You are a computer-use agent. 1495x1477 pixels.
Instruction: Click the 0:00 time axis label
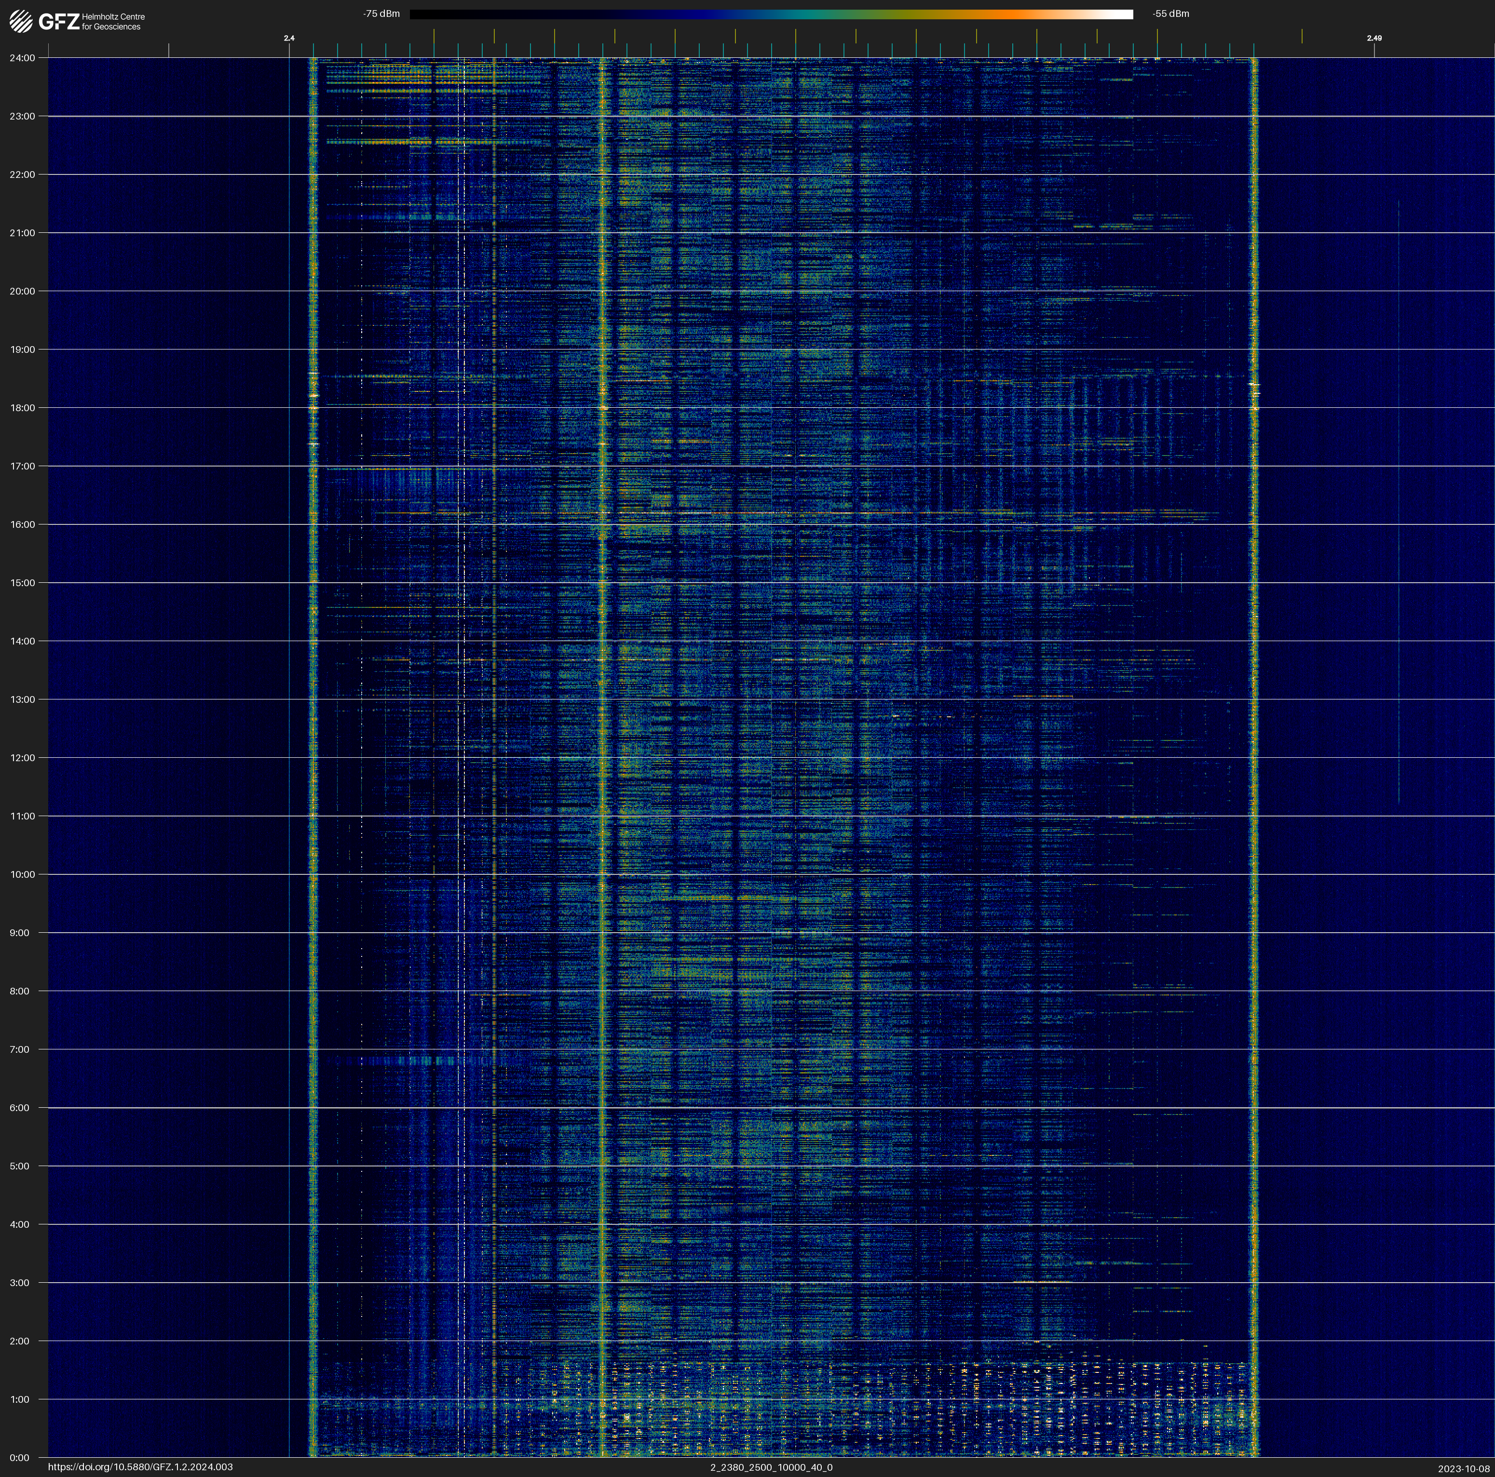tap(20, 1458)
